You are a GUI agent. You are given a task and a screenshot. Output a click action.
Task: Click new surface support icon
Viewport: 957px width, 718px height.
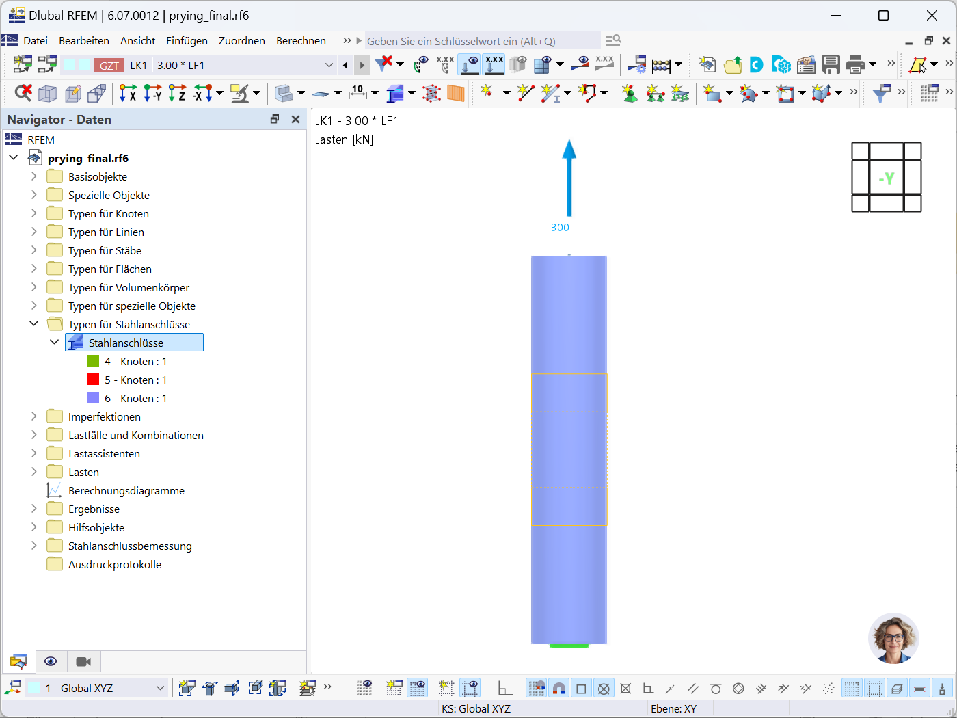tap(679, 93)
